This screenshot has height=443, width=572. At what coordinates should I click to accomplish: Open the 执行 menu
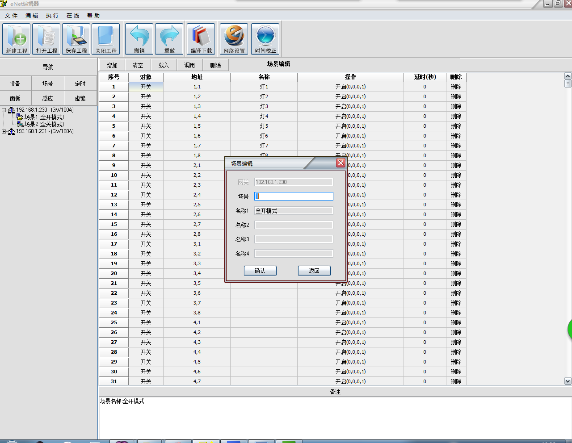52,16
